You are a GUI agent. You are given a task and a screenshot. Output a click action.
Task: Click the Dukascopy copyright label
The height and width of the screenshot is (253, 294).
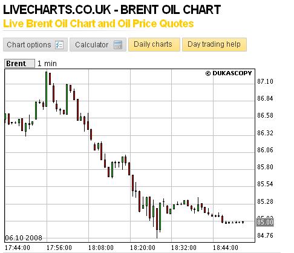tap(229, 73)
